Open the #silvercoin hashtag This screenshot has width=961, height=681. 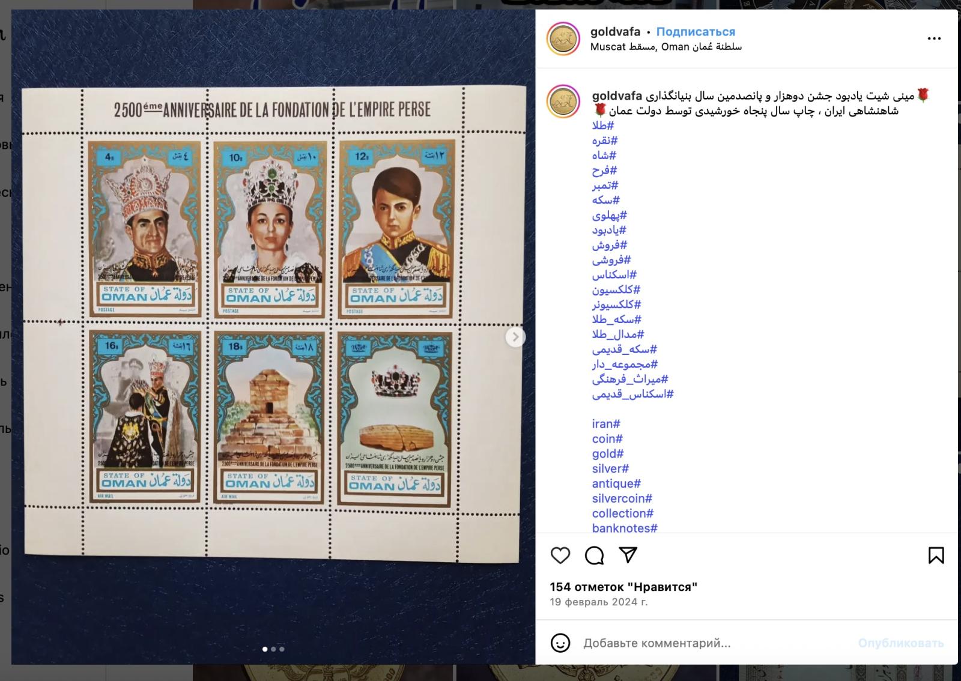pyautogui.click(x=622, y=498)
